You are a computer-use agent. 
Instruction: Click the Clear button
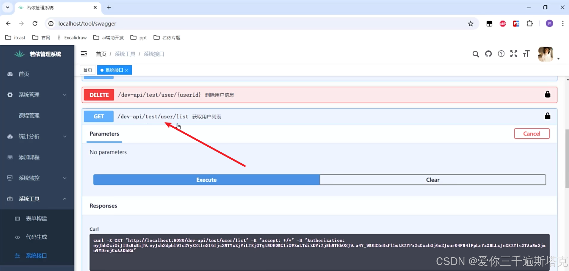coord(432,180)
